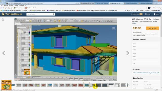Switch to the Training avi 2016 Architet tab
The height and width of the screenshot is (91, 162).
point(145,3)
